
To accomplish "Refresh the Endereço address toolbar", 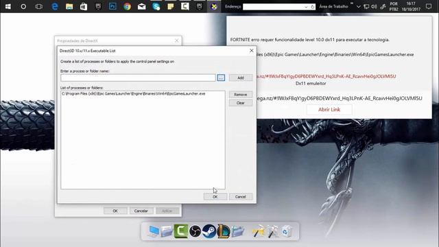I will point(313,7).
